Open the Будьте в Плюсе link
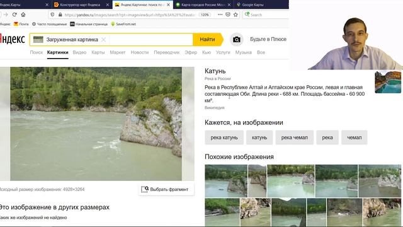 click(x=268, y=39)
